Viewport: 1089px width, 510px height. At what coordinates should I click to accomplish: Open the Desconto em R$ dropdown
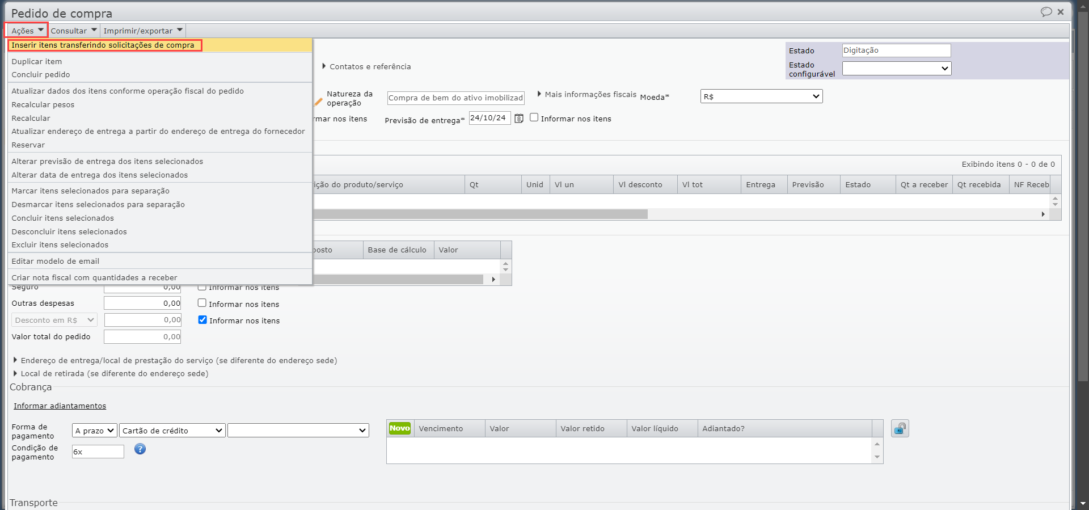[x=54, y=320]
